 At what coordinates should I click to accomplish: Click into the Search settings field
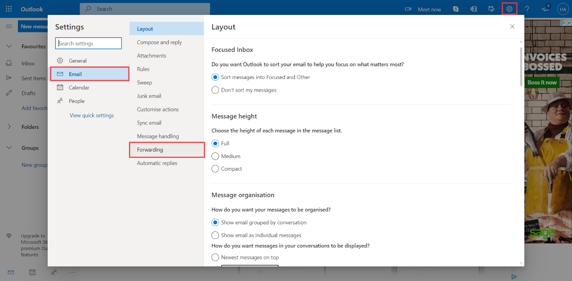[x=88, y=43]
